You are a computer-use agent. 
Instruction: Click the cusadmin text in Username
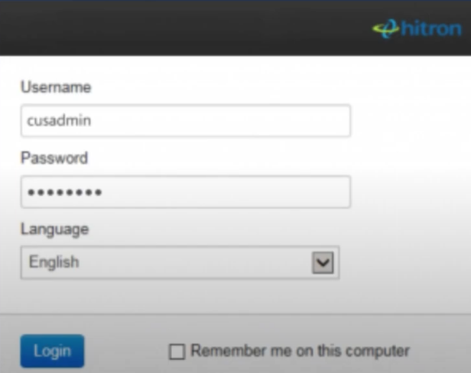coord(59,120)
